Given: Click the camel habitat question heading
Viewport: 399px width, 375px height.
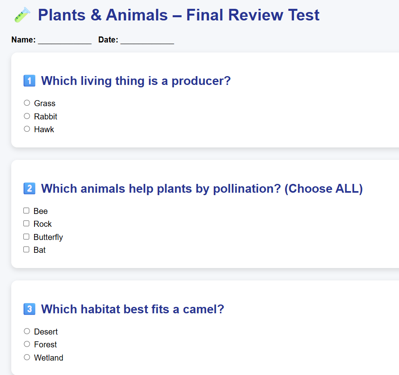Looking at the screenshot, I should 132,309.
